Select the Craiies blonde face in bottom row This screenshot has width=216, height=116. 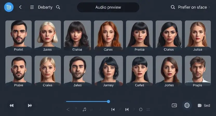(x=48, y=71)
